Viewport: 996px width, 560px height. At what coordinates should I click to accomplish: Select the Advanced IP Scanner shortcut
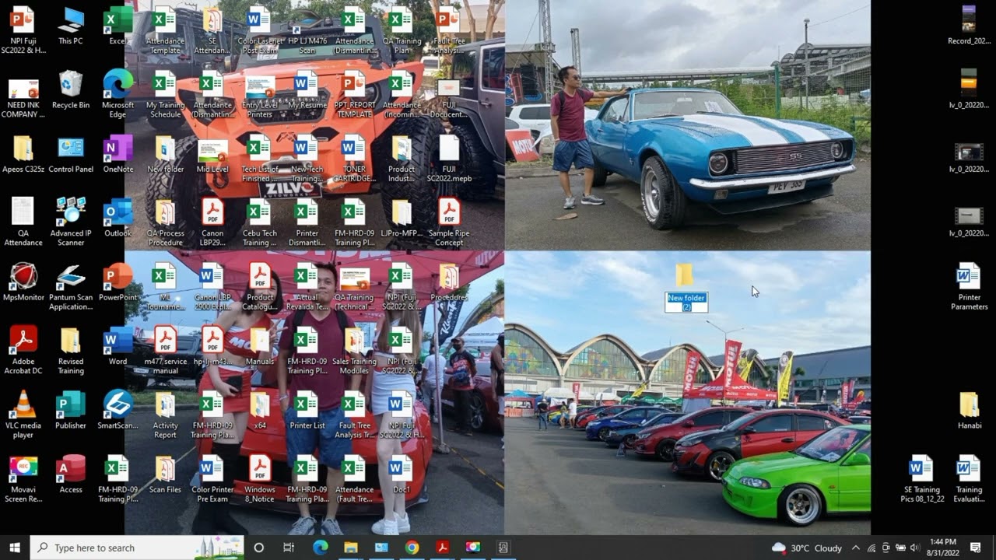click(x=71, y=222)
